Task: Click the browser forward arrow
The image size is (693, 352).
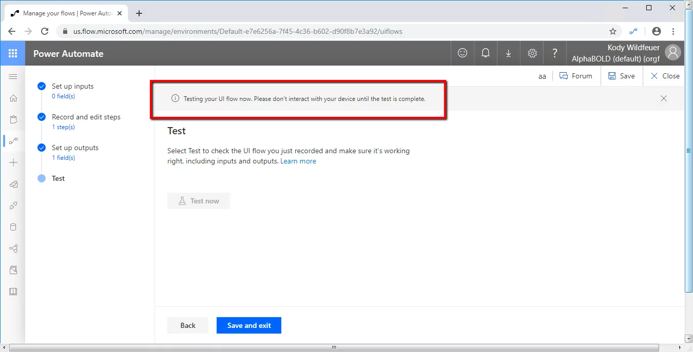Action: 28,31
